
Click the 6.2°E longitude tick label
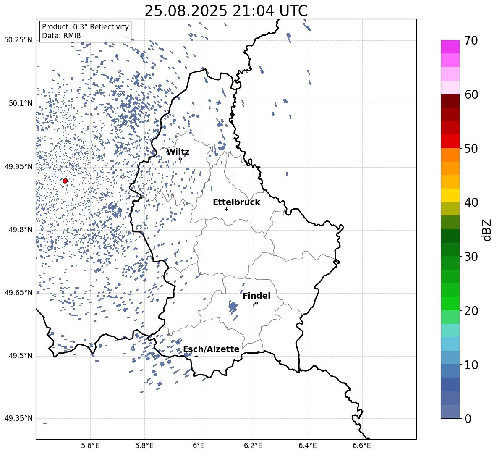[253, 446]
